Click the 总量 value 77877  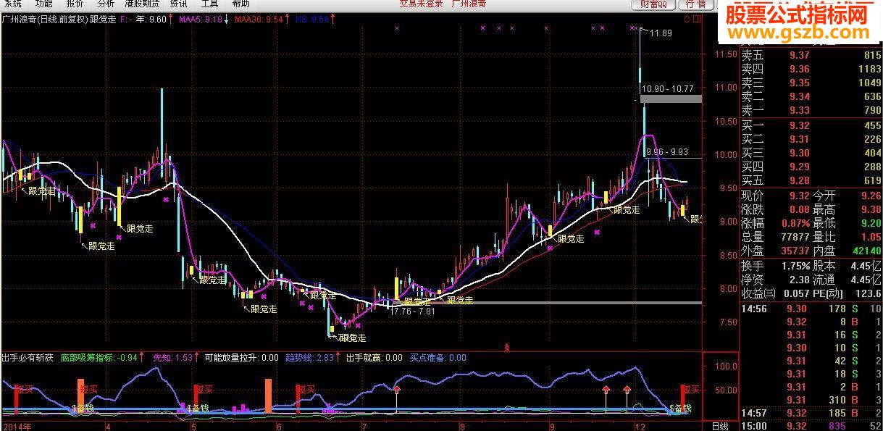click(795, 236)
